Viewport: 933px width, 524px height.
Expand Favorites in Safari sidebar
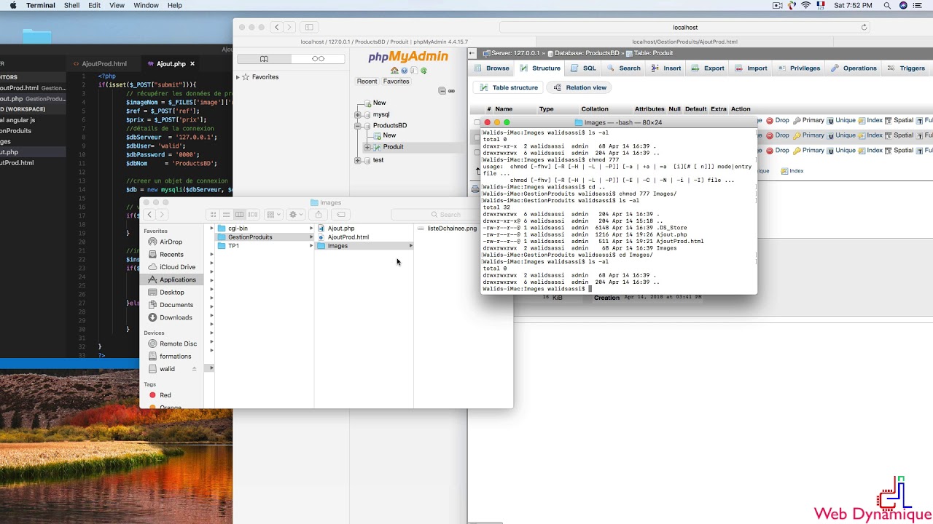(x=238, y=77)
